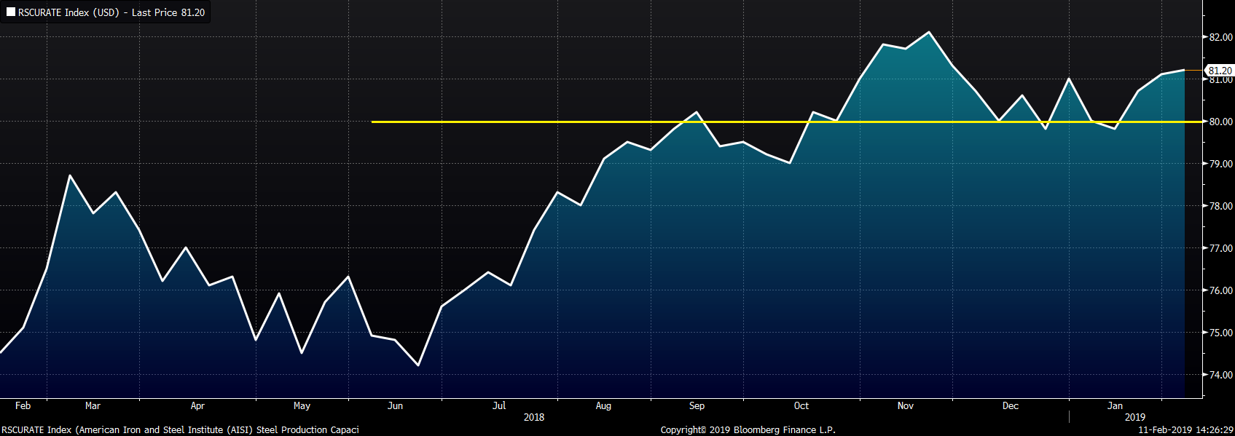Select the 2019 year label

pos(1134,417)
